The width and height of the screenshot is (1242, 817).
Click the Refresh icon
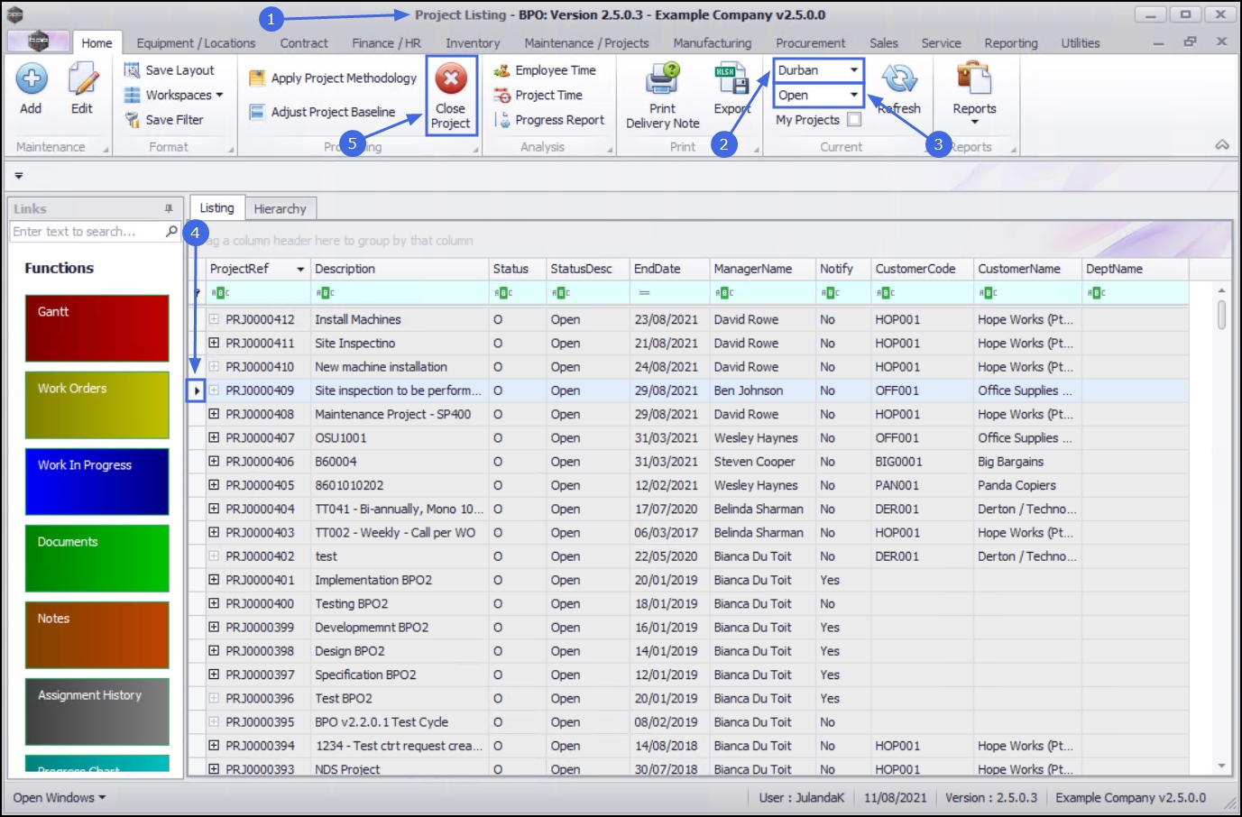(x=899, y=80)
